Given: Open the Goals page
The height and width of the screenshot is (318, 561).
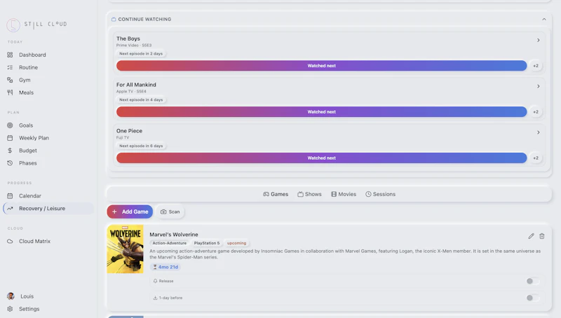Looking at the screenshot, I should coord(26,125).
